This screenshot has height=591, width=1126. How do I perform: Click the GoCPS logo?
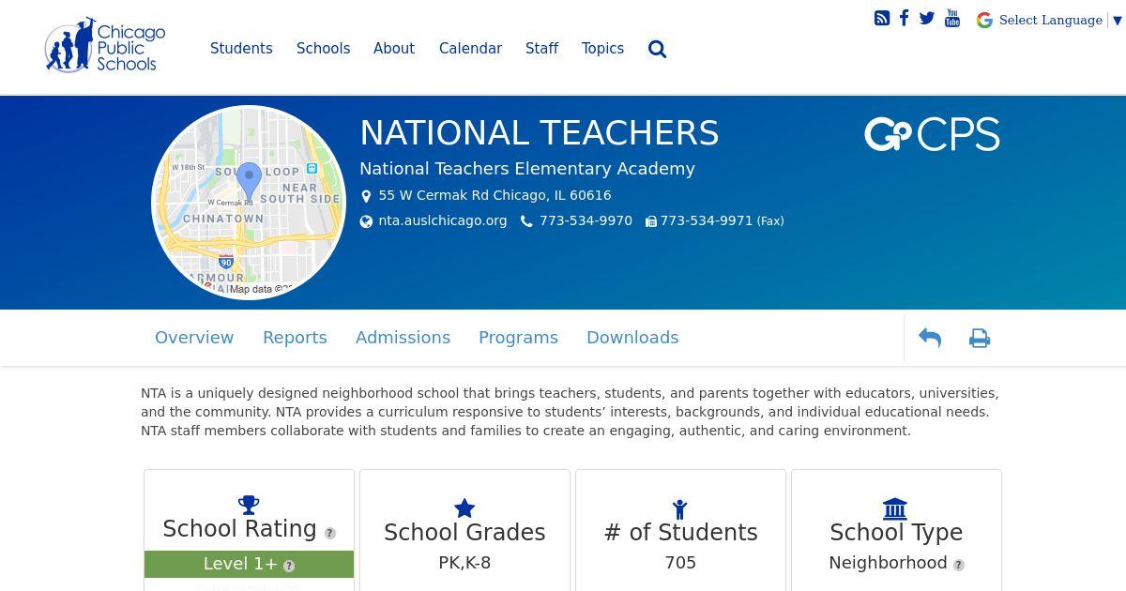(x=932, y=134)
